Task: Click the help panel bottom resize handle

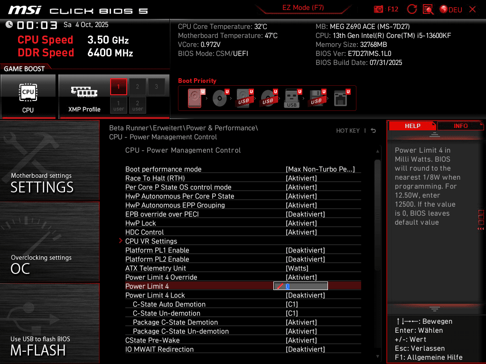Action: [435, 309]
